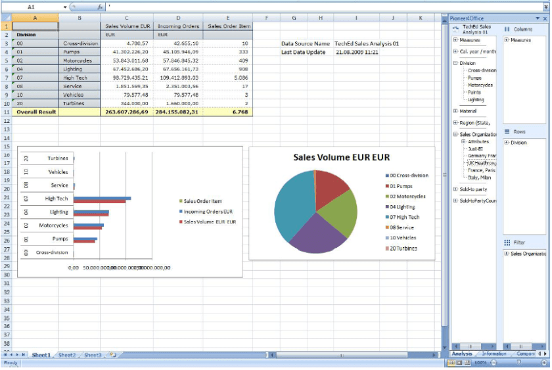Go to last sheet navigation arrow
The image size is (552, 370).
[x=24, y=355]
